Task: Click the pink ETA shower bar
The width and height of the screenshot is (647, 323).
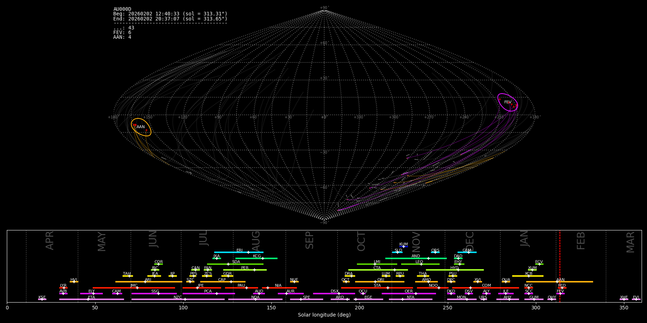Action: coord(92,299)
